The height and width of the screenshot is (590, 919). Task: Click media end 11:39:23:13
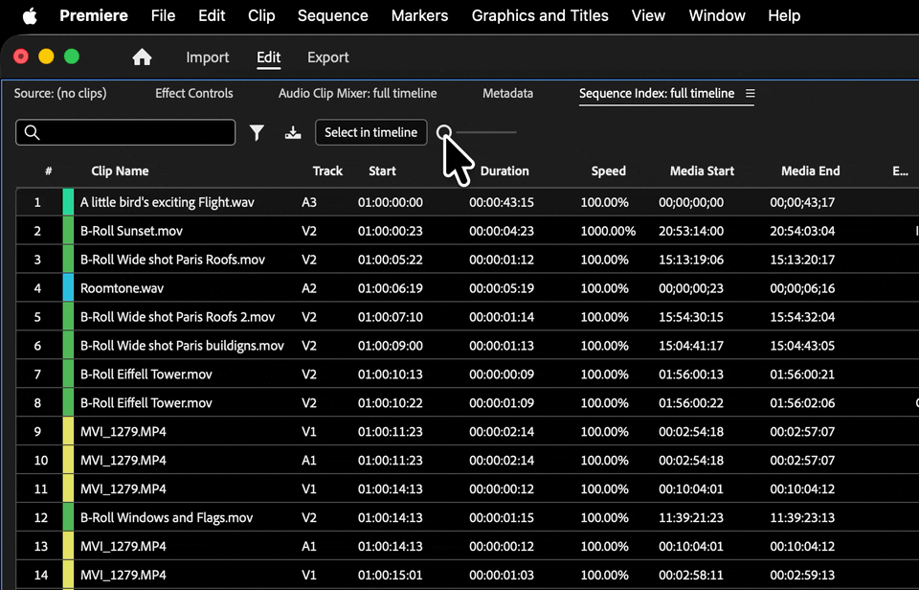(x=802, y=518)
